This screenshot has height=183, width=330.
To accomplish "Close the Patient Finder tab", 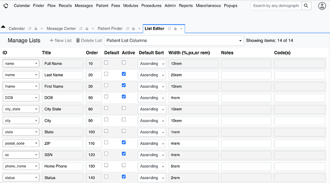I will click(139, 29).
